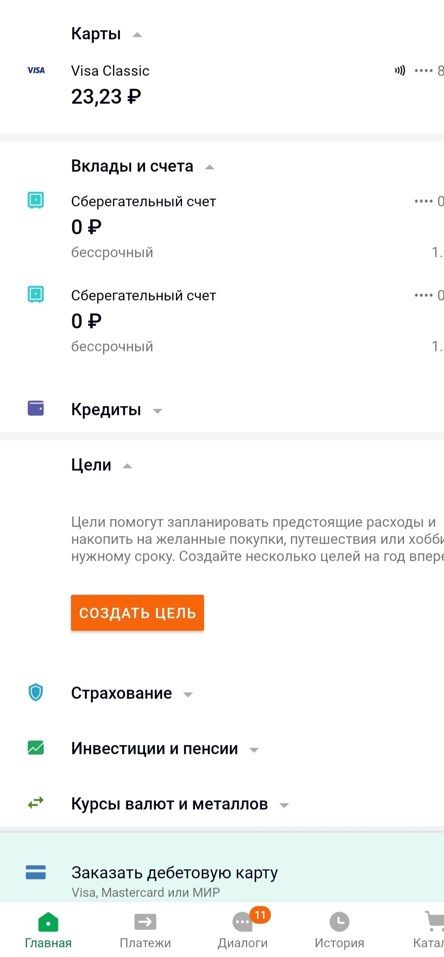Expand the Кредиты section
The height and width of the screenshot is (957, 444).
[x=157, y=411]
